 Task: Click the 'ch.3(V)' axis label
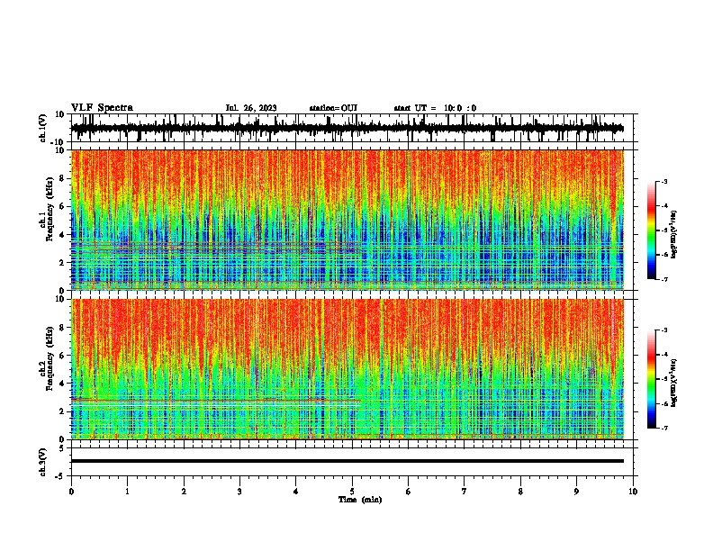click(x=42, y=463)
